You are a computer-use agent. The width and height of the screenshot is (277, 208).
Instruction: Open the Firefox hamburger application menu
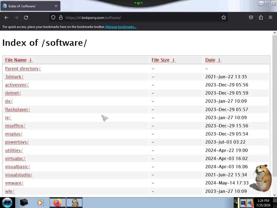271,17
